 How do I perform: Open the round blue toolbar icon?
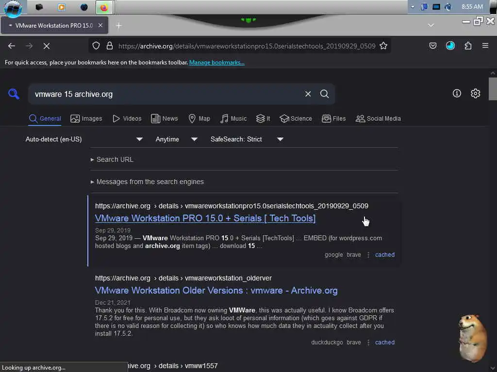[450, 46]
